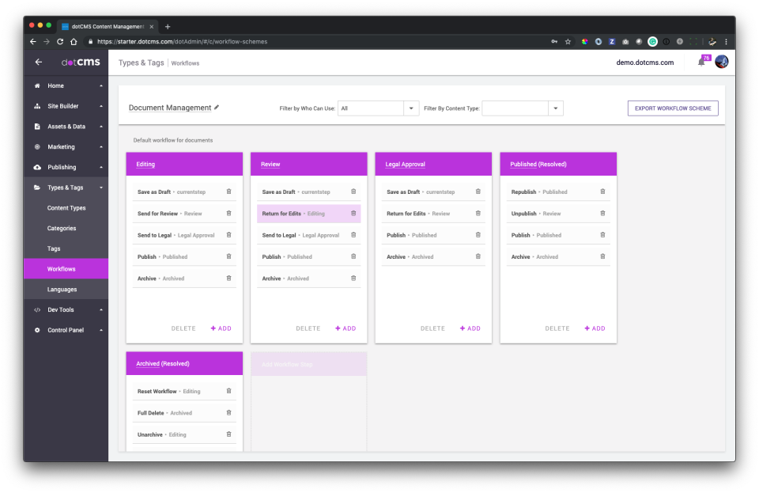Viewport: 759px width, 493px height.
Task: Remove the 'Unarchive' action using its trash icon
Action: [x=228, y=434]
